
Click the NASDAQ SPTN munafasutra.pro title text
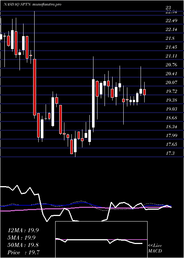tap(32, 4)
